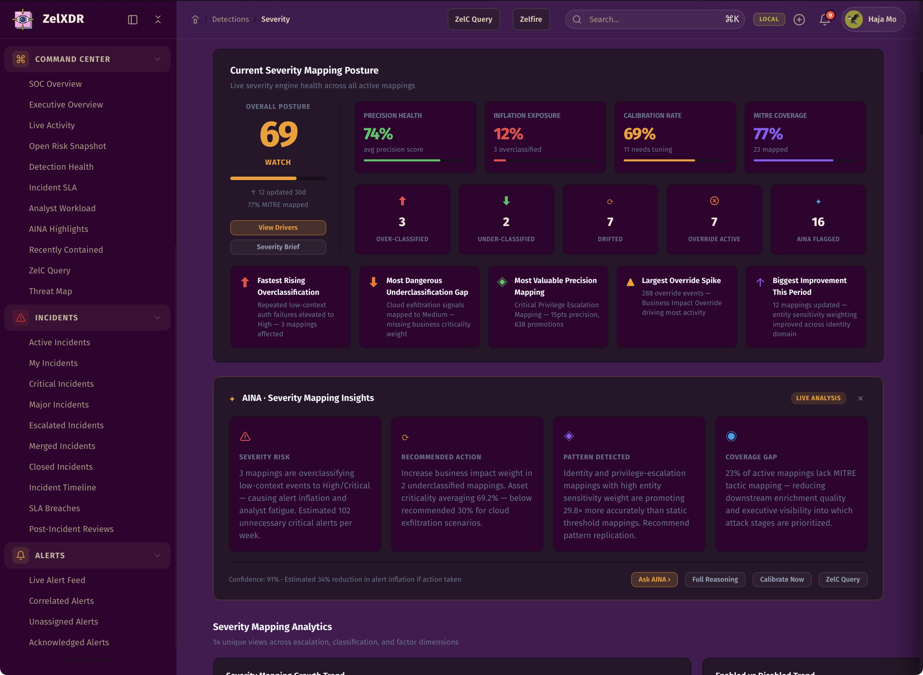Click the Incidents warning triangle icon
The image size is (923, 675).
point(21,318)
